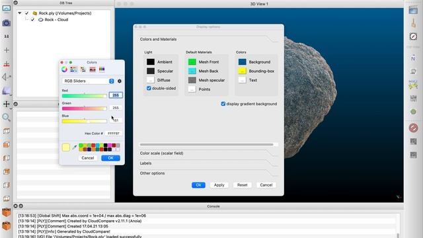The image size is (423, 238).
Task: Click the clapperboard icon in right toolbar
Action: click(x=413, y=10)
